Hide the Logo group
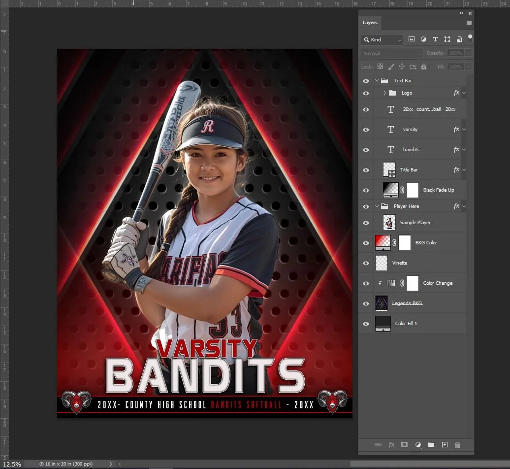 coord(366,93)
